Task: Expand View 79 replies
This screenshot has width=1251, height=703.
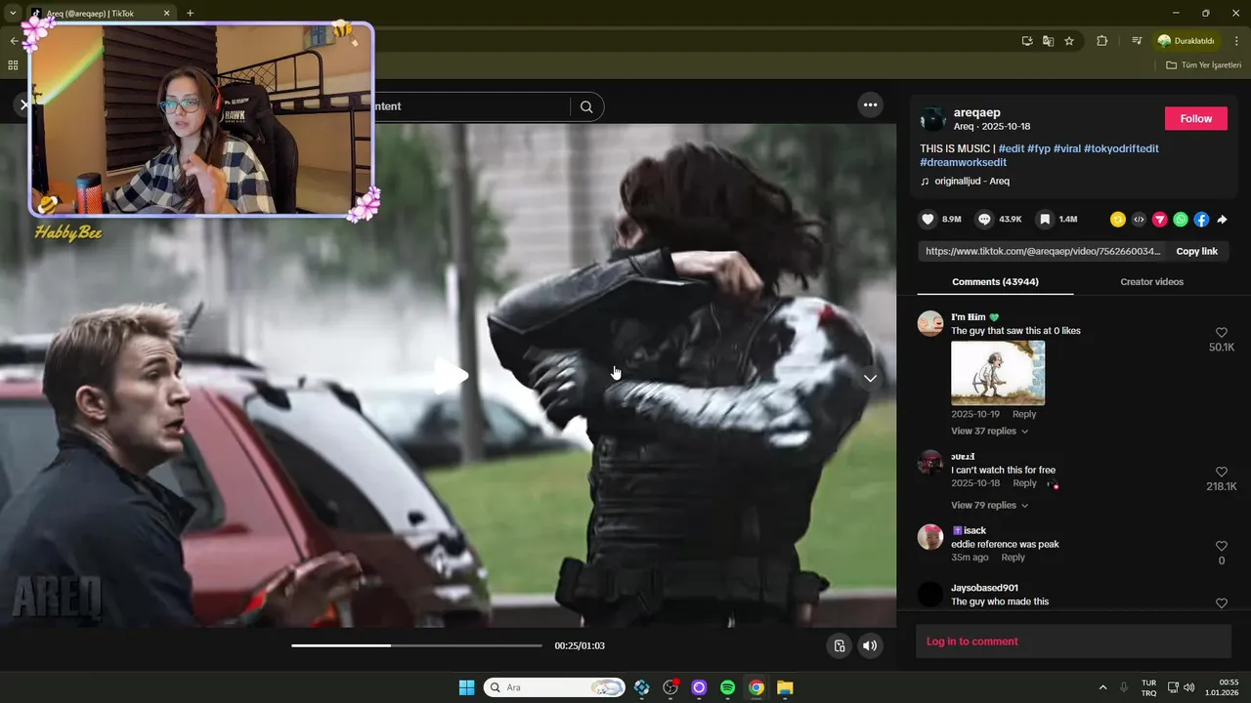Action: click(989, 506)
